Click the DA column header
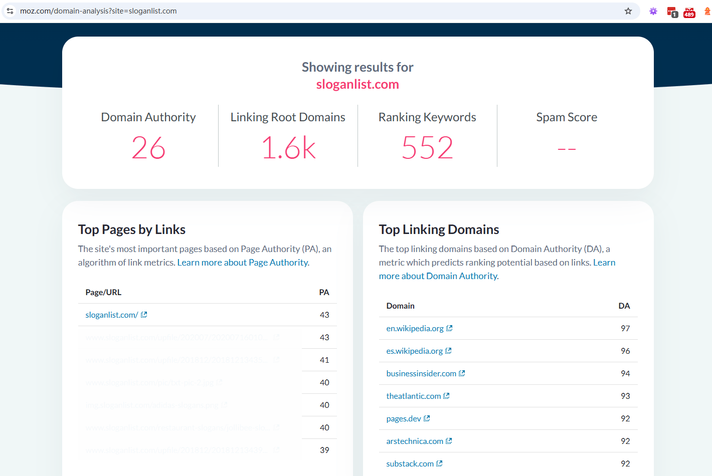Screen dimensions: 712x476 pos(624,306)
